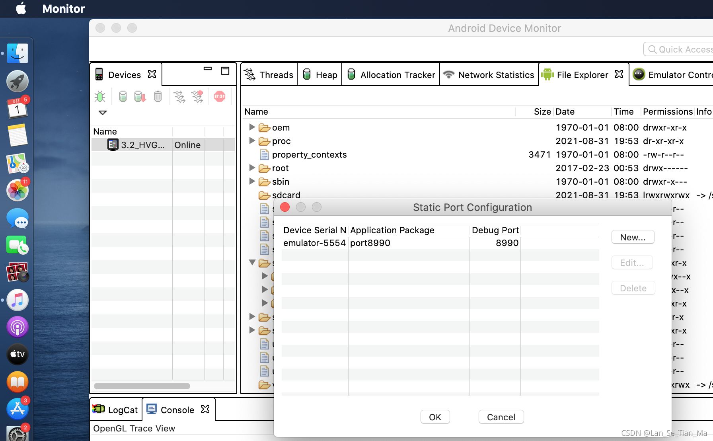The width and height of the screenshot is (713, 441).
Task: Click the property_contexts file icon
Action: point(264,154)
